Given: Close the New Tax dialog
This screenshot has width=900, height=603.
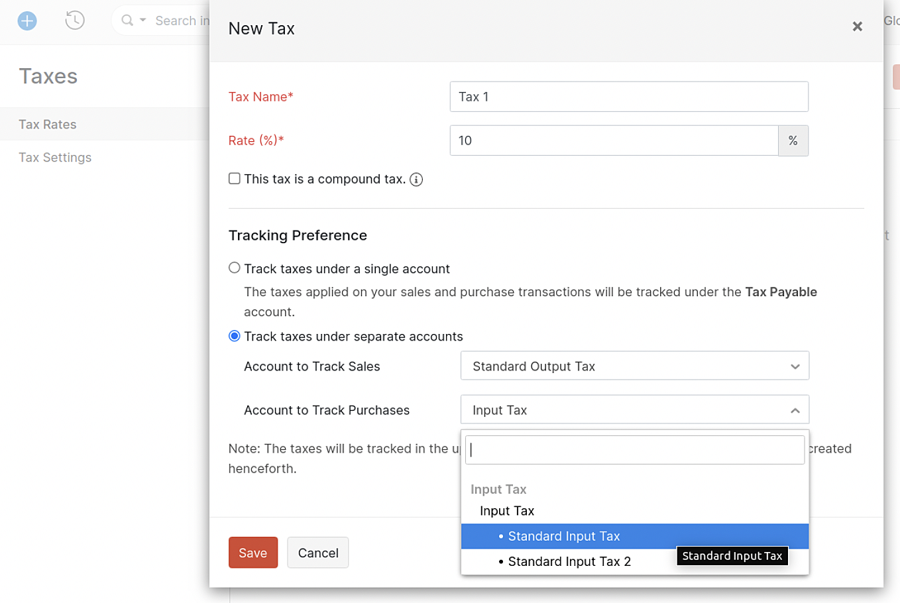Looking at the screenshot, I should coord(857,27).
